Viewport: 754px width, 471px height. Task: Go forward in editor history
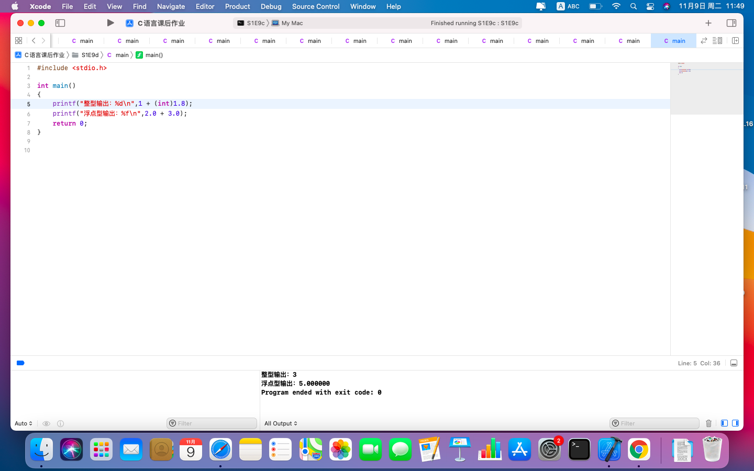pos(43,41)
